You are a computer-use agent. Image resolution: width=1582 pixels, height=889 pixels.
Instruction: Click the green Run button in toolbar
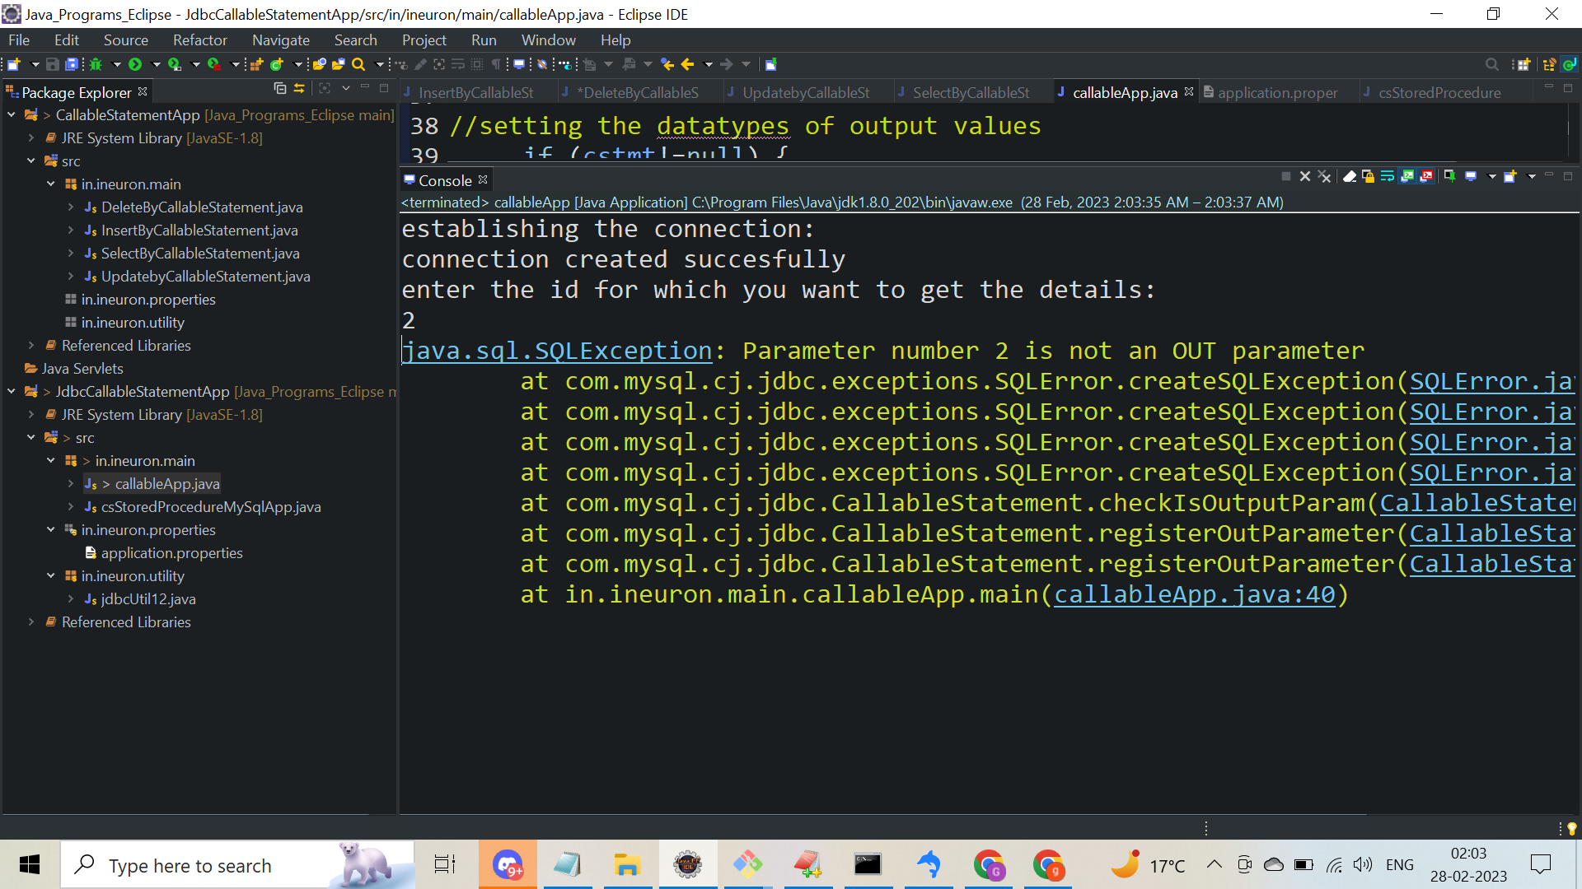tap(135, 64)
